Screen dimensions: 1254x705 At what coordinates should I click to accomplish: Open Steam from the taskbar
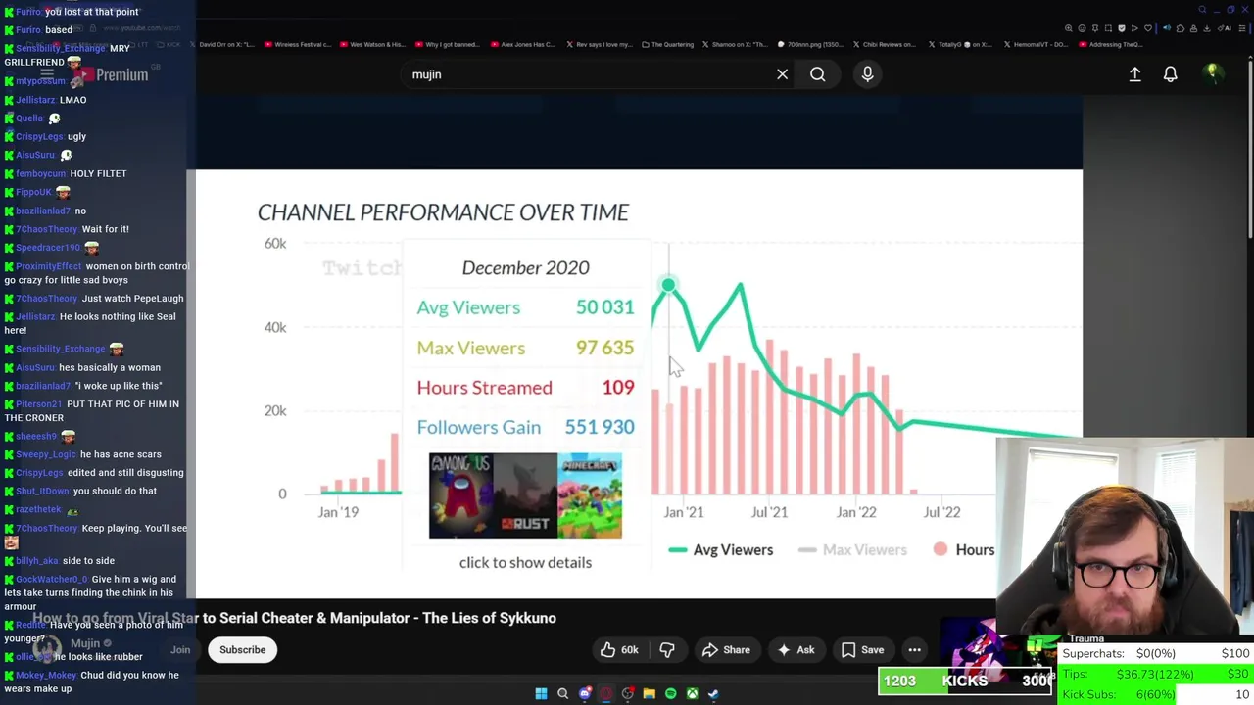click(x=713, y=694)
